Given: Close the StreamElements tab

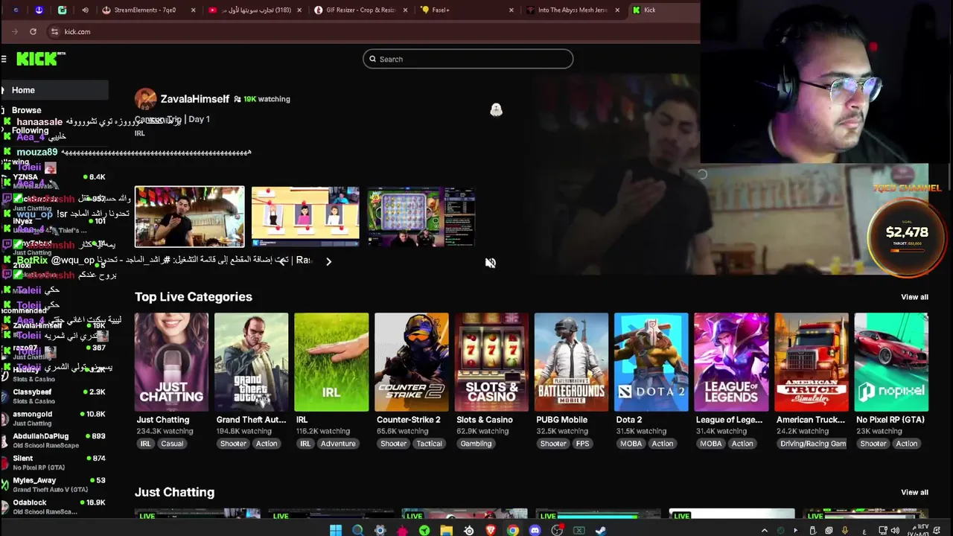Looking at the screenshot, I should 194,10.
